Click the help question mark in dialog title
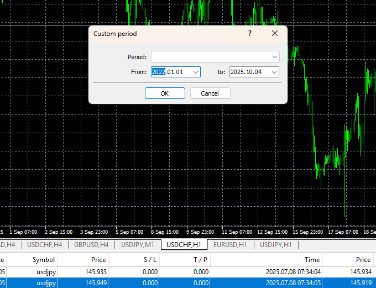The image size is (376, 288). pos(250,34)
